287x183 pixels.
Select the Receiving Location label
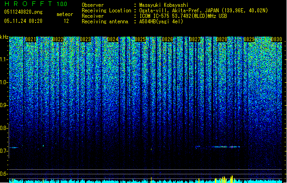106,11
